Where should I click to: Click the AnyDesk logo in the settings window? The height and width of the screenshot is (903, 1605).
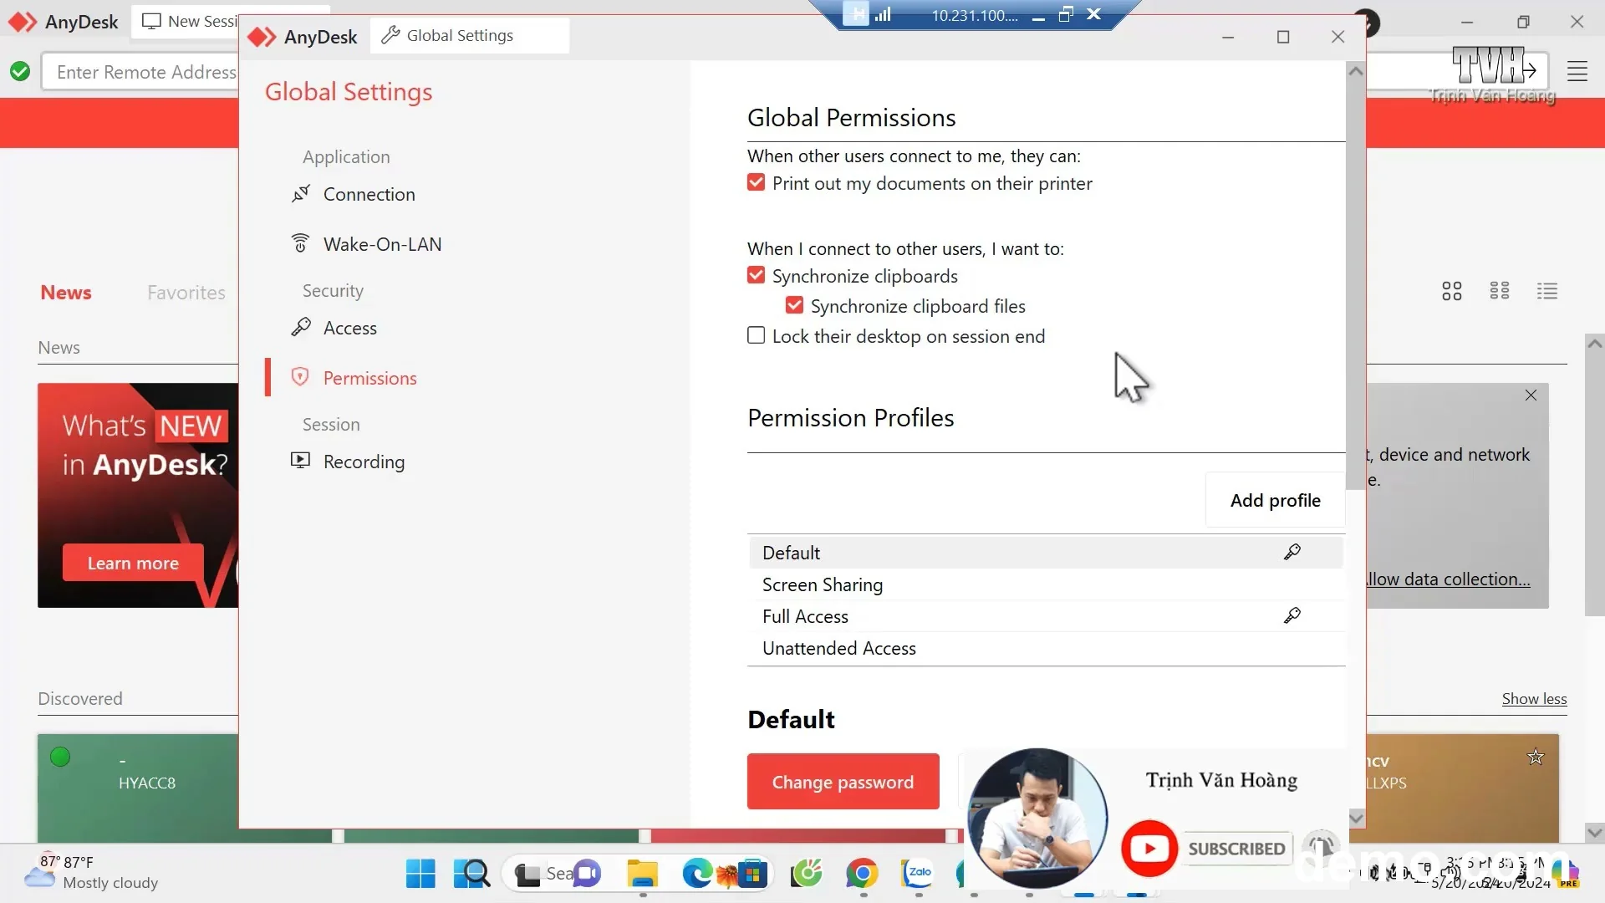click(262, 37)
